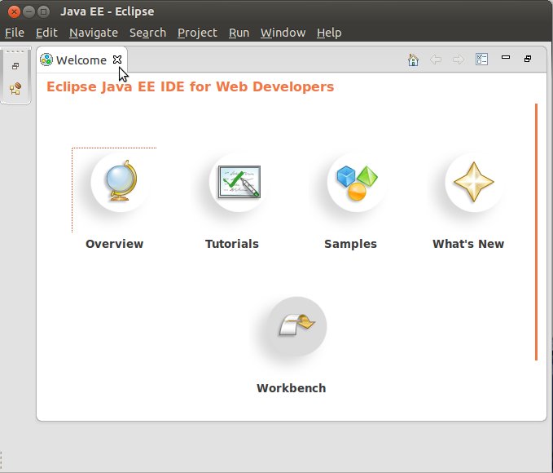Select the Welcome tab

pos(81,60)
